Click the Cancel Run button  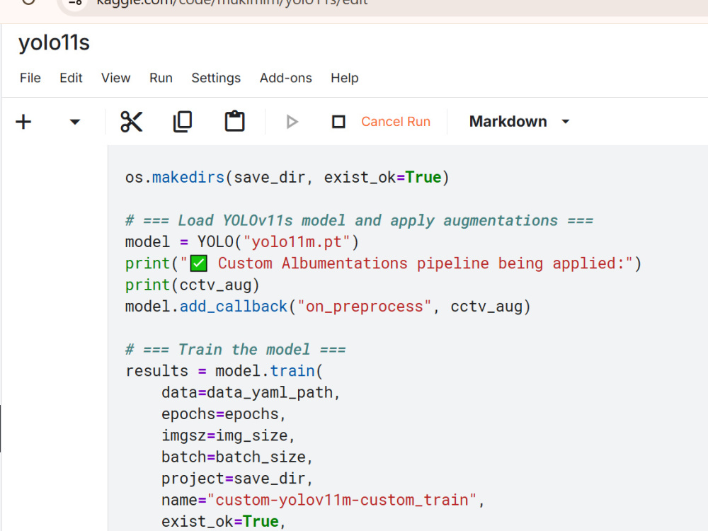tap(396, 122)
